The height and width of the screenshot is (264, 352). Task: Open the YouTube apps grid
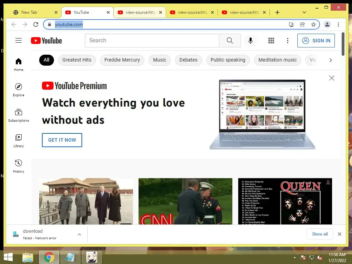(271, 41)
